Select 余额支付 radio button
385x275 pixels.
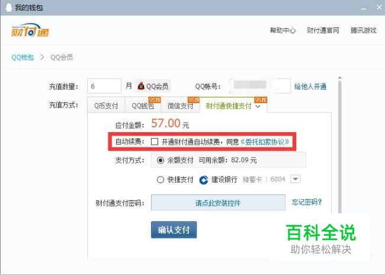[x=161, y=161]
